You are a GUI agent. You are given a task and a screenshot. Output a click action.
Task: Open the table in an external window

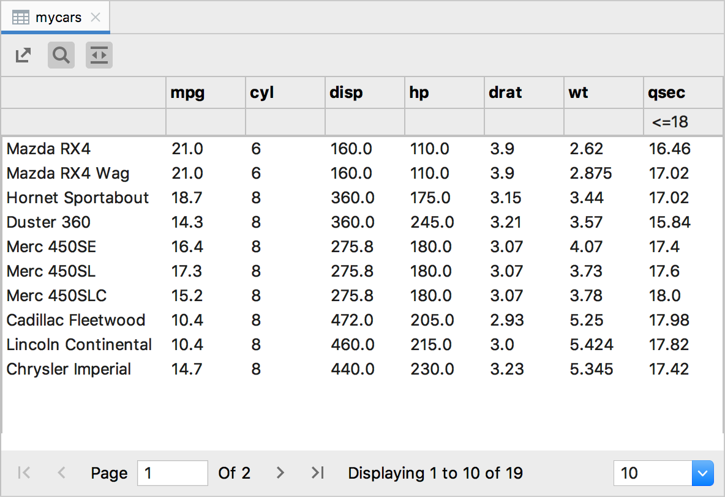(x=23, y=55)
